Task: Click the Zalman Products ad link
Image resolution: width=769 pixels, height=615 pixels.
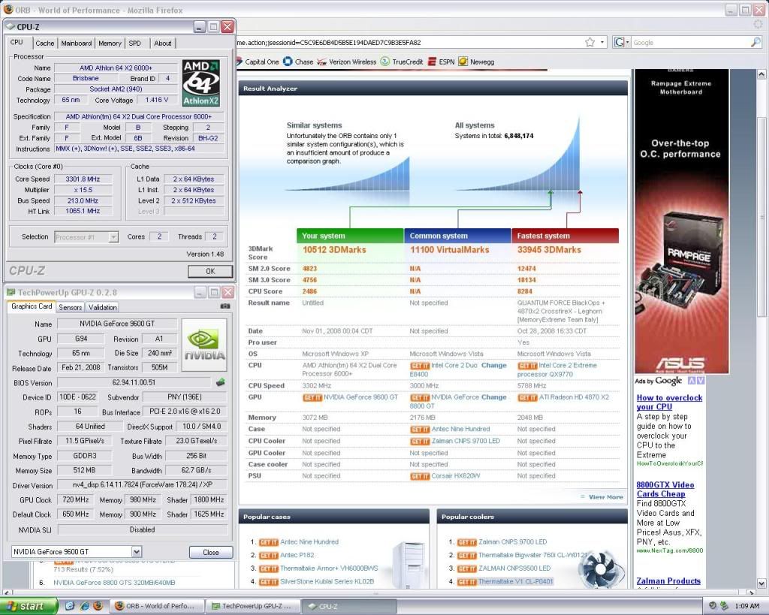Action: (668, 581)
